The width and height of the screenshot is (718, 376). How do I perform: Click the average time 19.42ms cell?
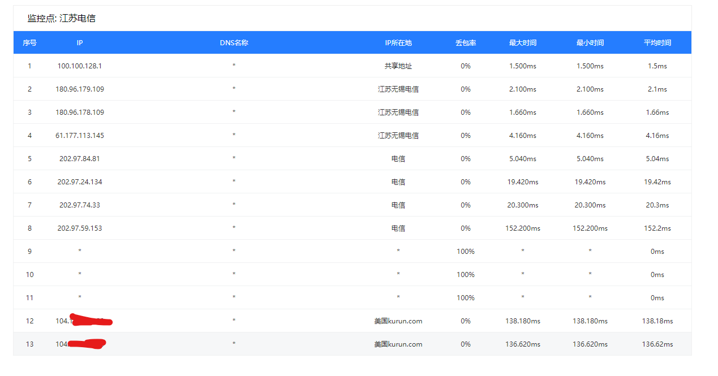pyautogui.click(x=657, y=182)
